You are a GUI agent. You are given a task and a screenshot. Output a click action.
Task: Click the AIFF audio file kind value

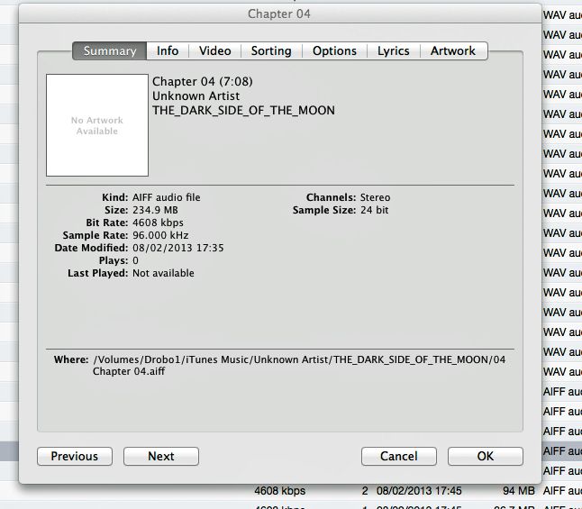point(167,197)
